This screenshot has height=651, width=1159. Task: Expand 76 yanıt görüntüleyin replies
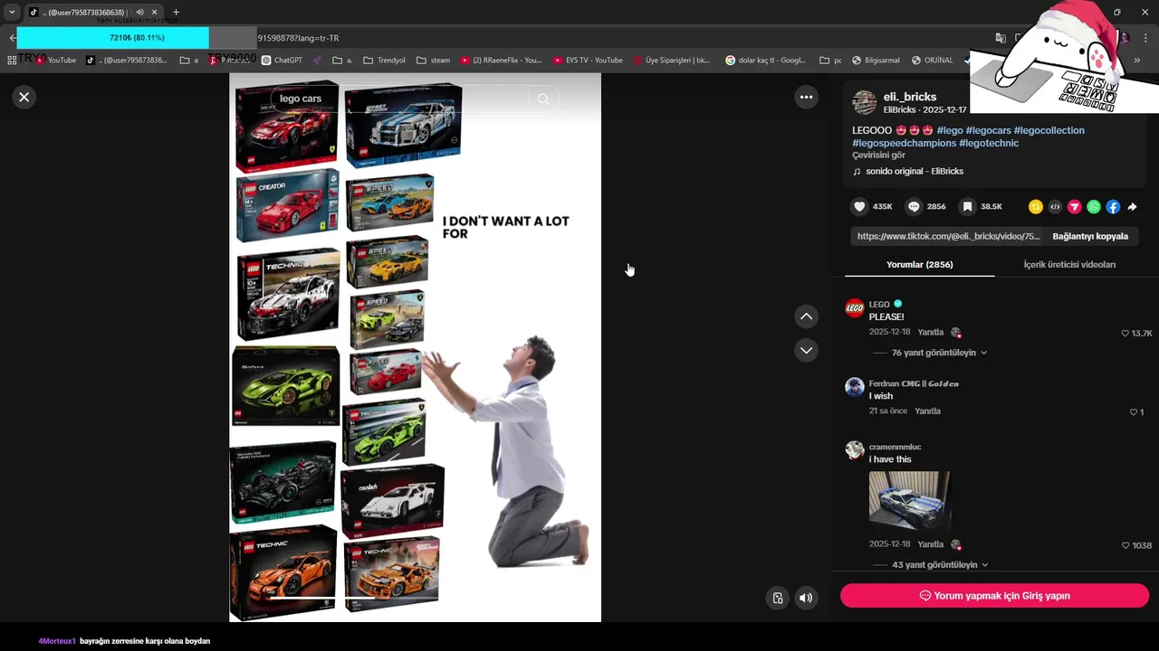pyautogui.click(x=939, y=353)
